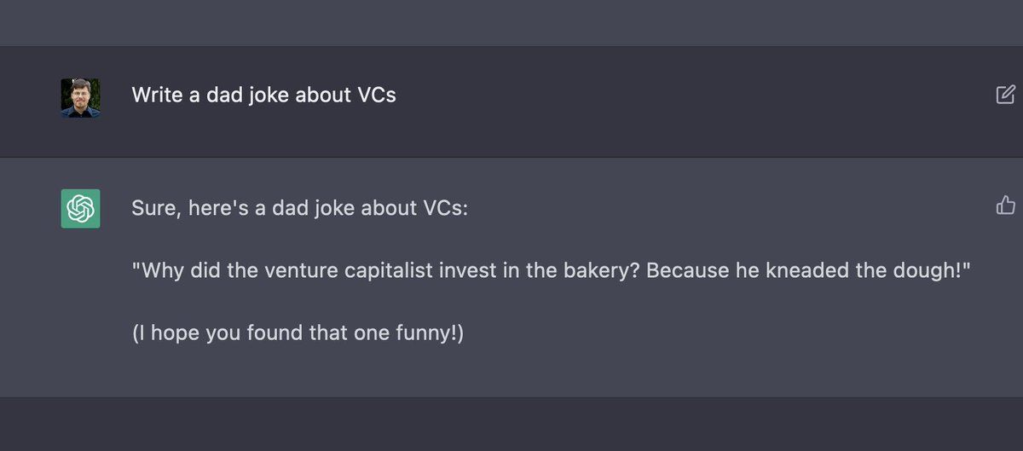1023x451 pixels.
Task: Click the word "Sure," in the response
Action: pyautogui.click(x=153, y=208)
